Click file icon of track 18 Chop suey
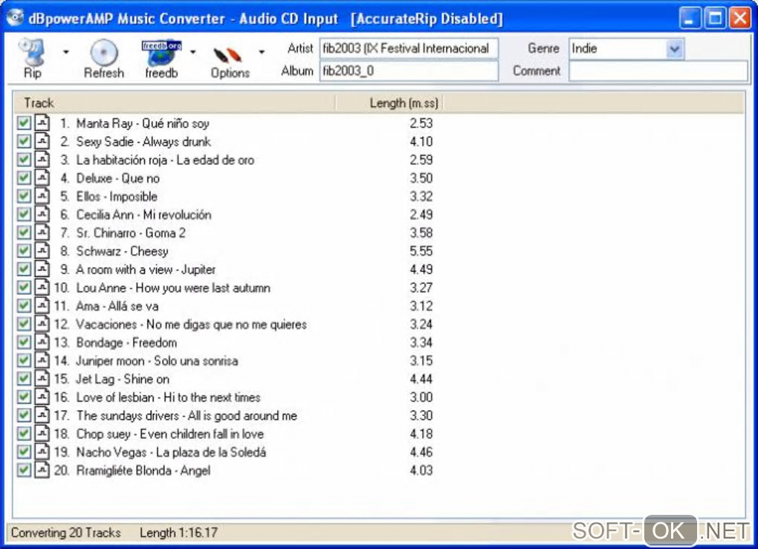The image size is (758, 549). (x=42, y=434)
